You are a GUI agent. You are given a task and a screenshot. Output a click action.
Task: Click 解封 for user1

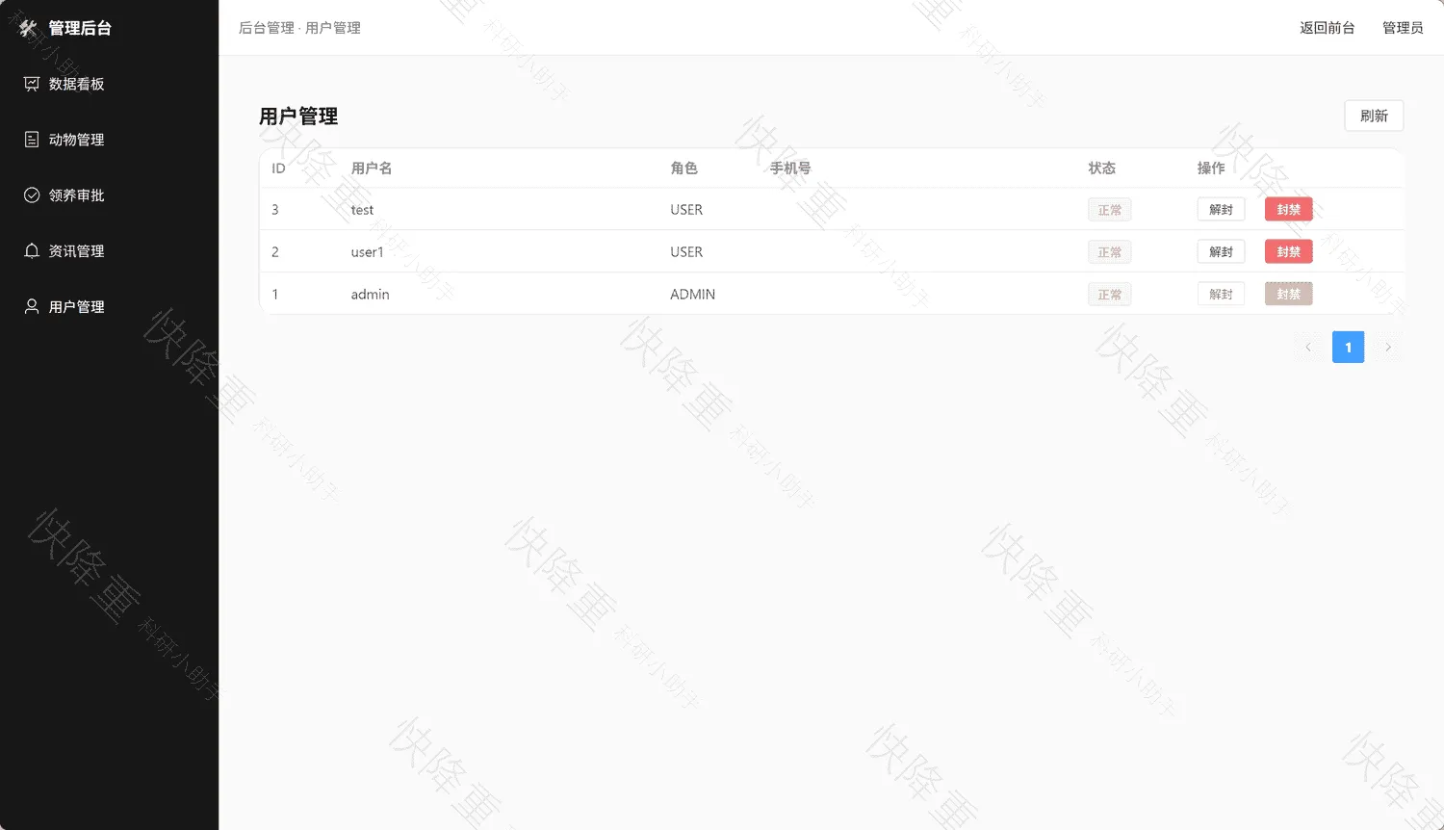tap(1221, 252)
